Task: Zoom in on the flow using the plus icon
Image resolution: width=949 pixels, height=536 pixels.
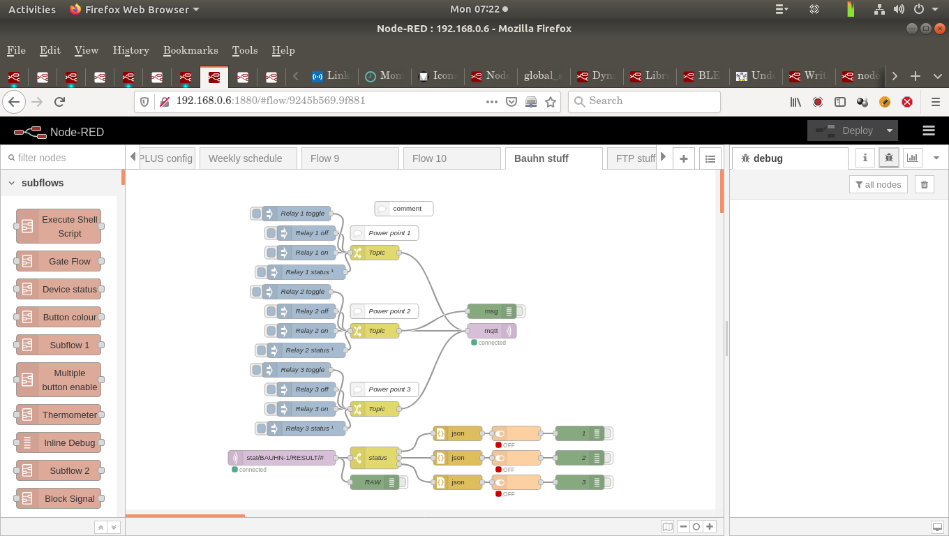Action: tap(710, 527)
